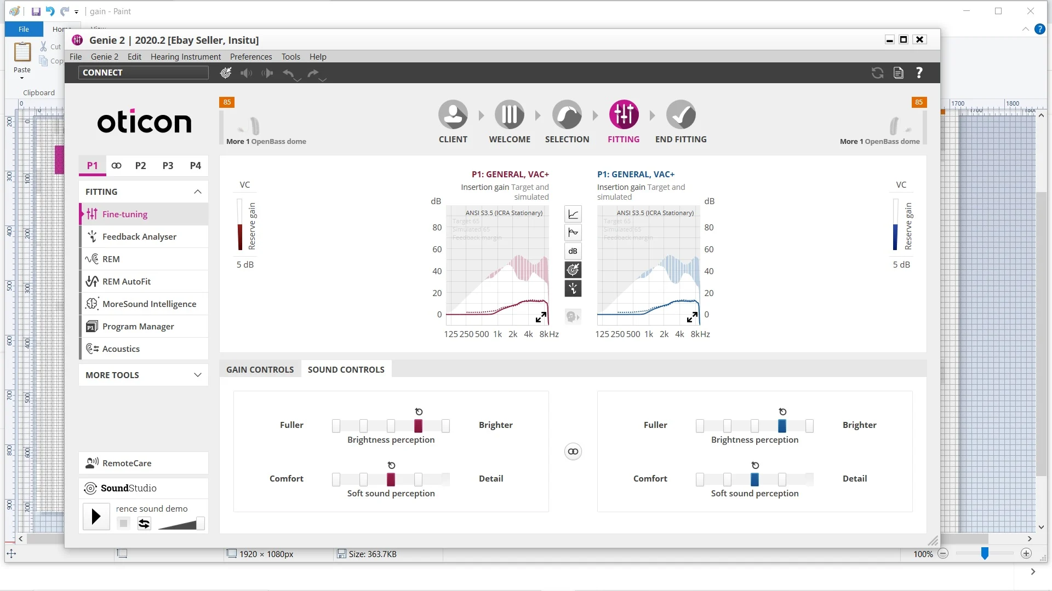This screenshot has height=591, width=1052.
Task: Switch graph view to dB display
Action: point(573,251)
